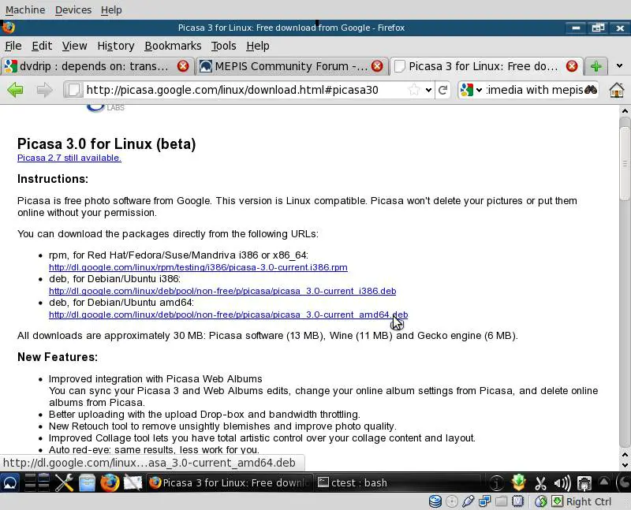Click the page identity icon in the URL bar

73,90
